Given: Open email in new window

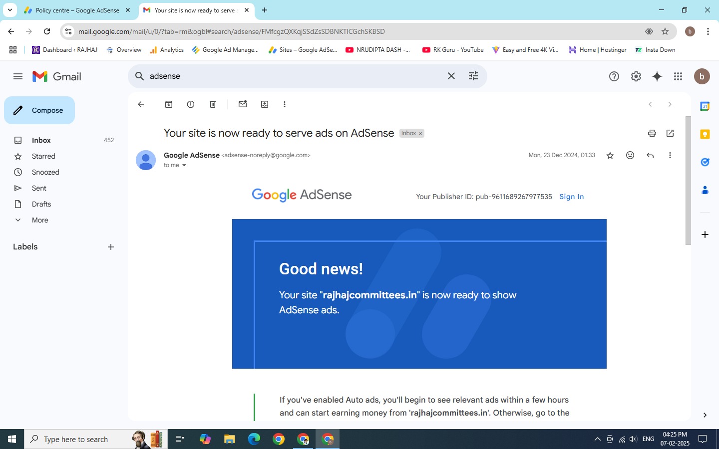Looking at the screenshot, I should [670, 133].
